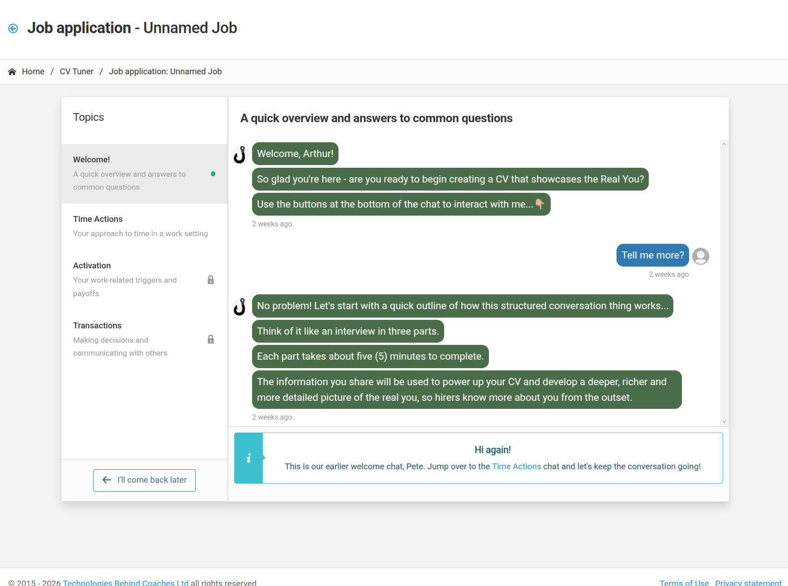Click the 'No problem! Let's start' message
The height and width of the screenshot is (586, 788).
463,306
